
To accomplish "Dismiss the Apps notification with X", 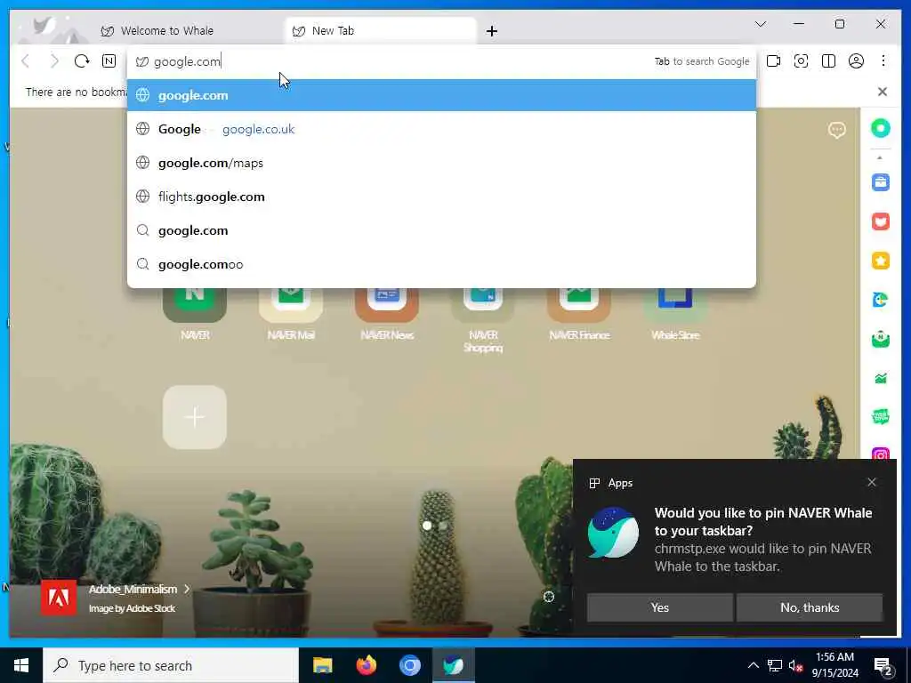I will [872, 482].
